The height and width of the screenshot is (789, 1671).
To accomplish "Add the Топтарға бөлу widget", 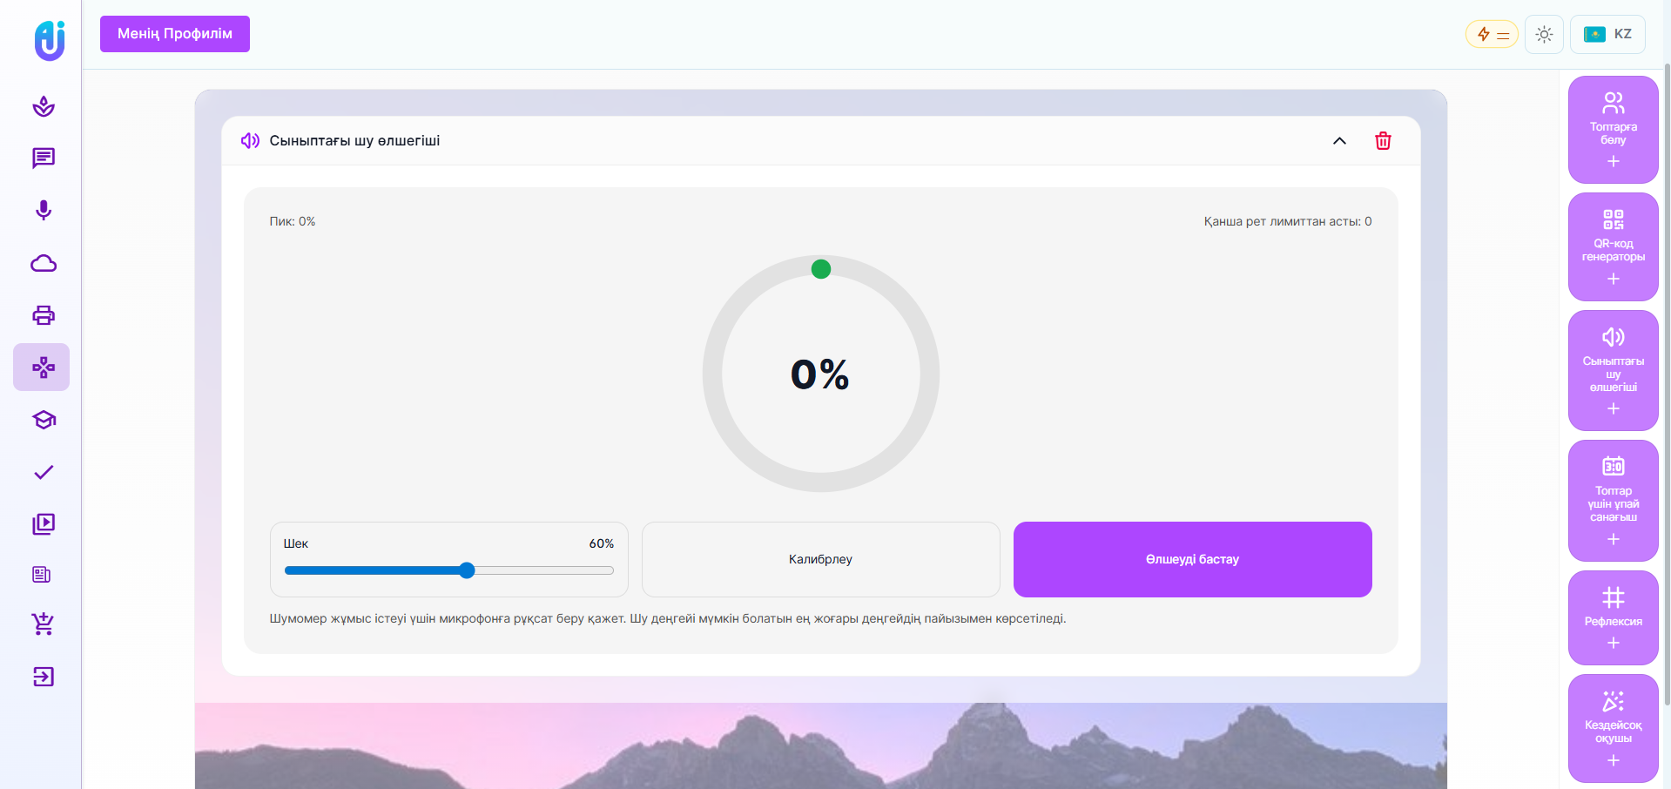I will click(x=1613, y=130).
